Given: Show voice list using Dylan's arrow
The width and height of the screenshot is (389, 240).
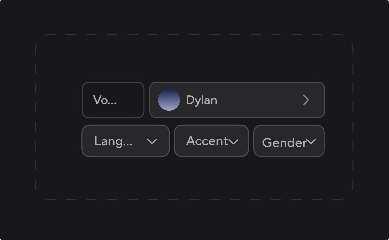Looking at the screenshot, I should (x=306, y=100).
